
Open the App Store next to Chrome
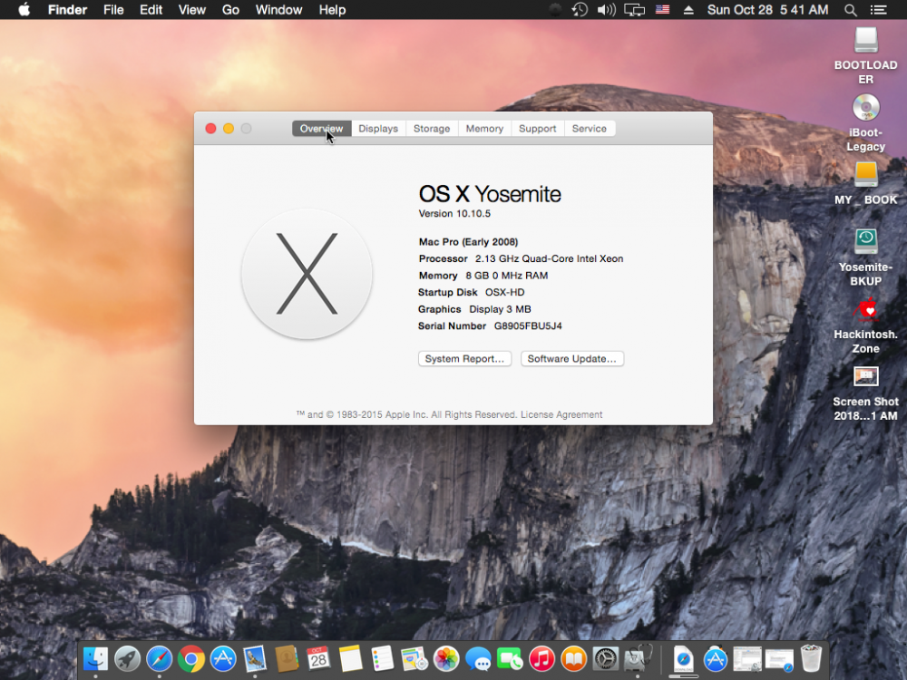point(223,658)
